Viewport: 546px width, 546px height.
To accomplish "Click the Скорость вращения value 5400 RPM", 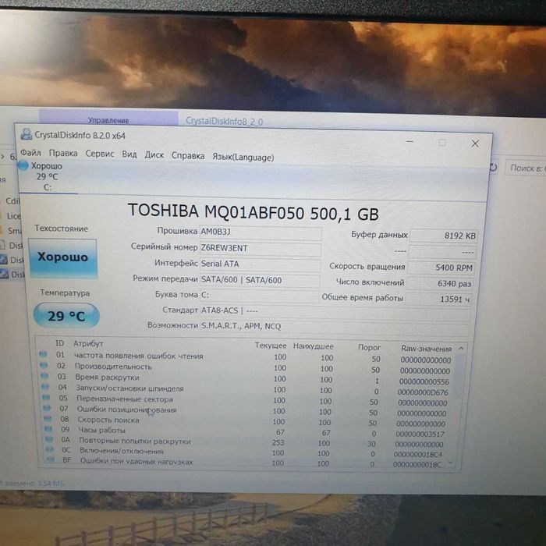I will (441, 268).
